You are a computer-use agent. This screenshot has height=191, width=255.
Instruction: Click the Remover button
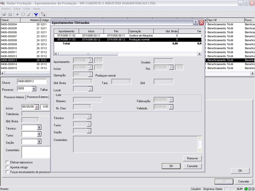(x=192, y=158)
